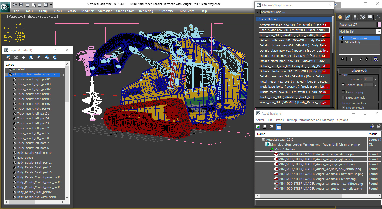This screenshot has width=382, height=209.
Task: Click the Layer dialog help question mark
Action: pyautogui.click(x=55, y=50)
